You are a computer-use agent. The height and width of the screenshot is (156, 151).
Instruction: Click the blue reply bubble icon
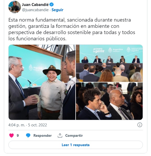28,135
